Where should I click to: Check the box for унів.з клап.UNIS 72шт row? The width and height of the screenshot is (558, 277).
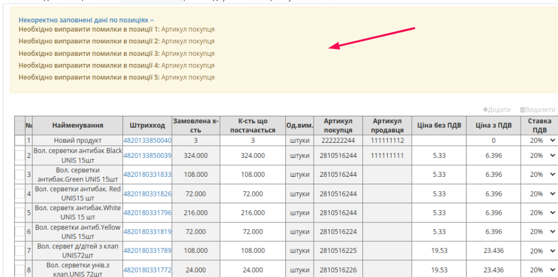point(20,270)
